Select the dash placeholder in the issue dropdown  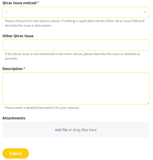tap(7, 13)
